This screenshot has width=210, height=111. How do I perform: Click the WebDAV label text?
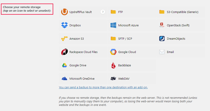[124, 79]
